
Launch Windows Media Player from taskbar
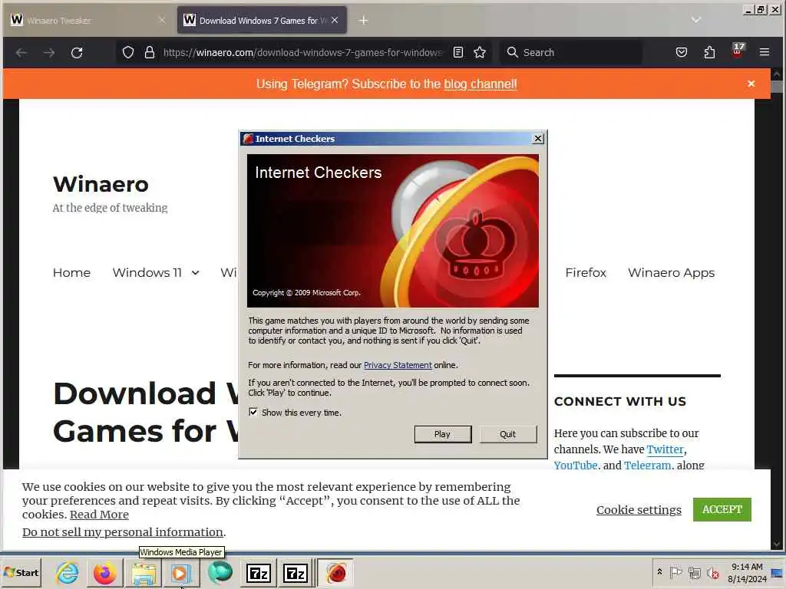(180, 573)
